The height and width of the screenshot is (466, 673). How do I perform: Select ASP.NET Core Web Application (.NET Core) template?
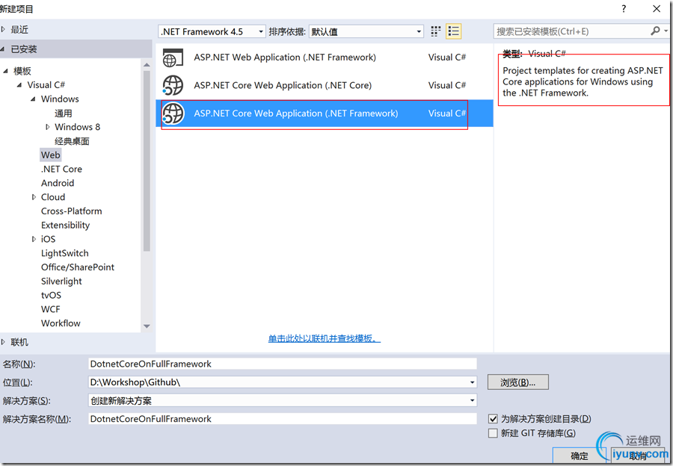click(x=325, y=85)
